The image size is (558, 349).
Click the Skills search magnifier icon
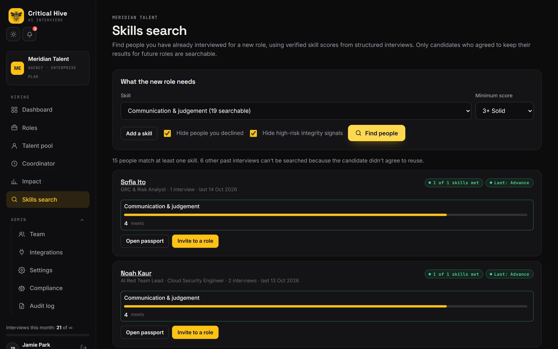pos(14,199)
